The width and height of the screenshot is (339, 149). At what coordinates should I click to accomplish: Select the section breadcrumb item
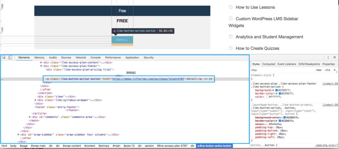click(149, 146)
